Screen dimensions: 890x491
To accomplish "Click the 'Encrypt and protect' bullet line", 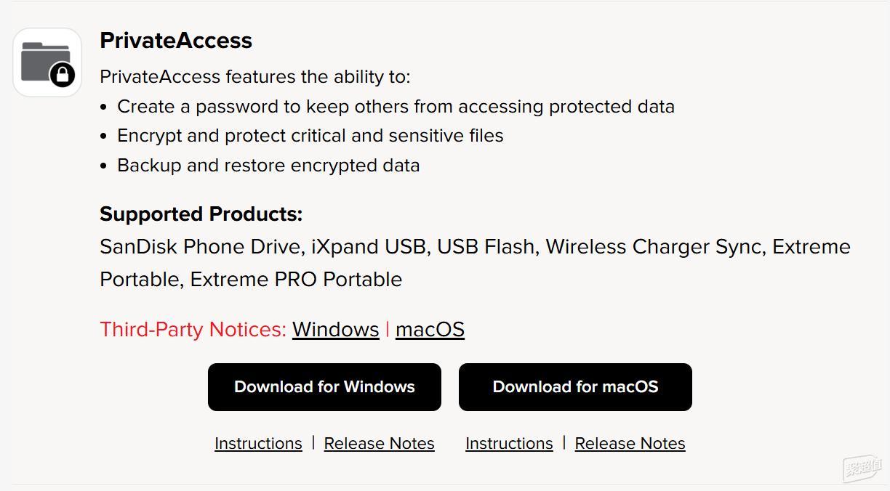I will click(x=310, y=136).
